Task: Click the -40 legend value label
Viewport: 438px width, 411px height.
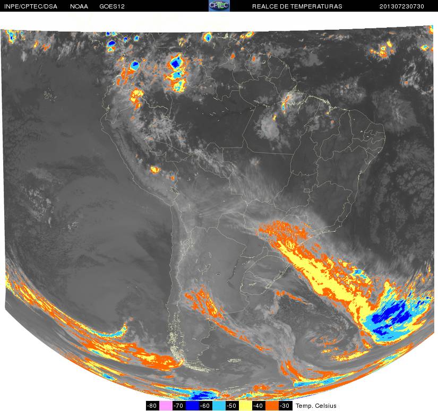Action: [259, 406]
